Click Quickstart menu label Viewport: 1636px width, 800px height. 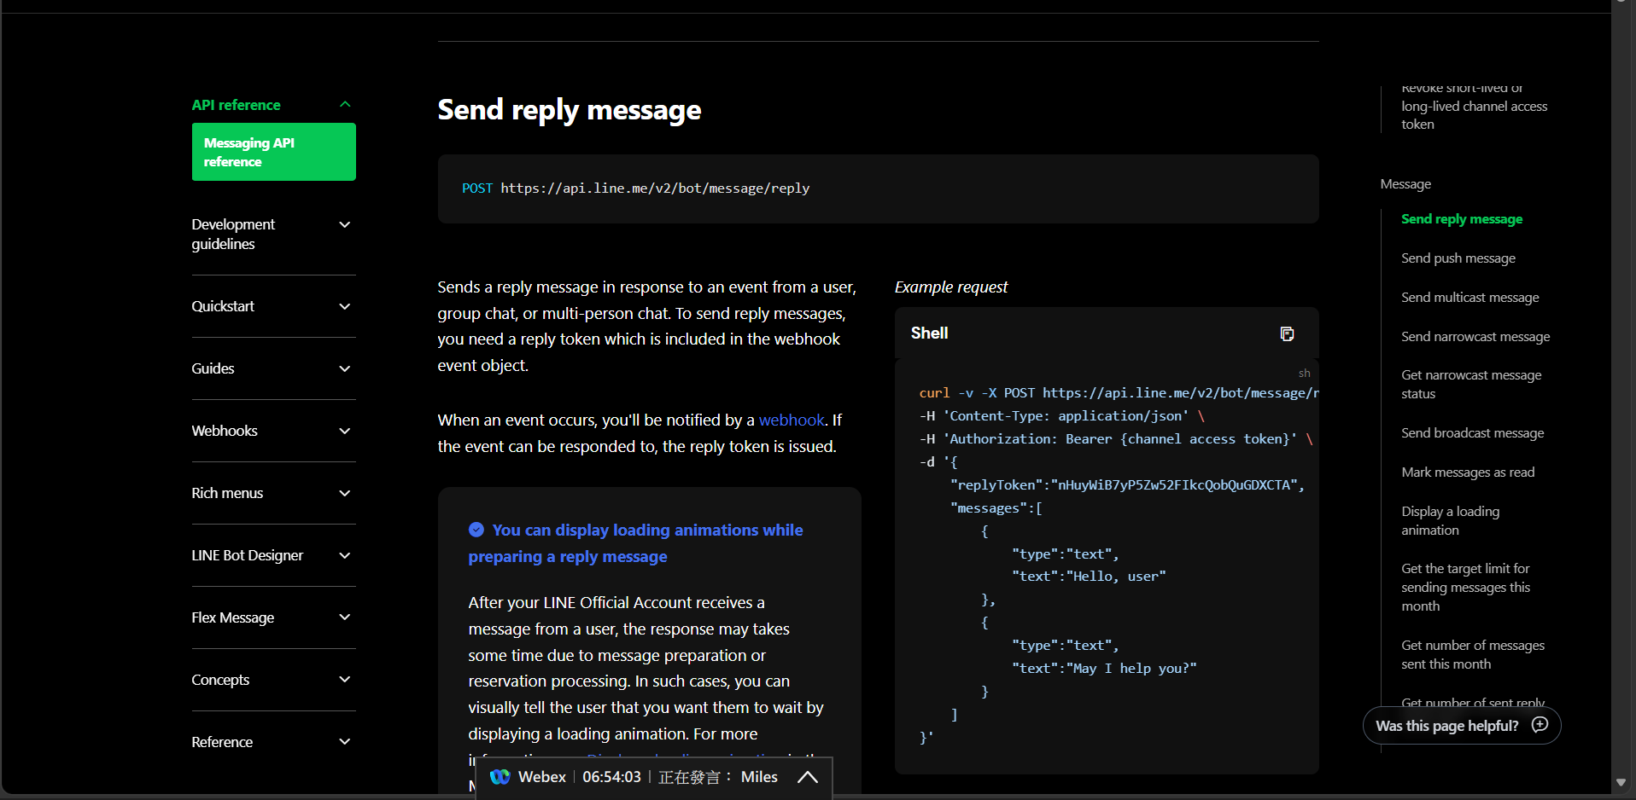click(x=223, y=307)
